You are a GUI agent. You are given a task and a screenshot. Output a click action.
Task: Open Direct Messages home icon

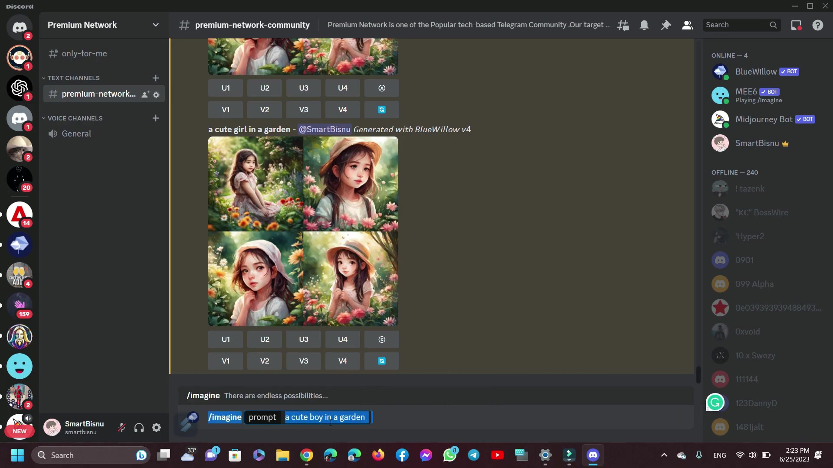(20, 28)
